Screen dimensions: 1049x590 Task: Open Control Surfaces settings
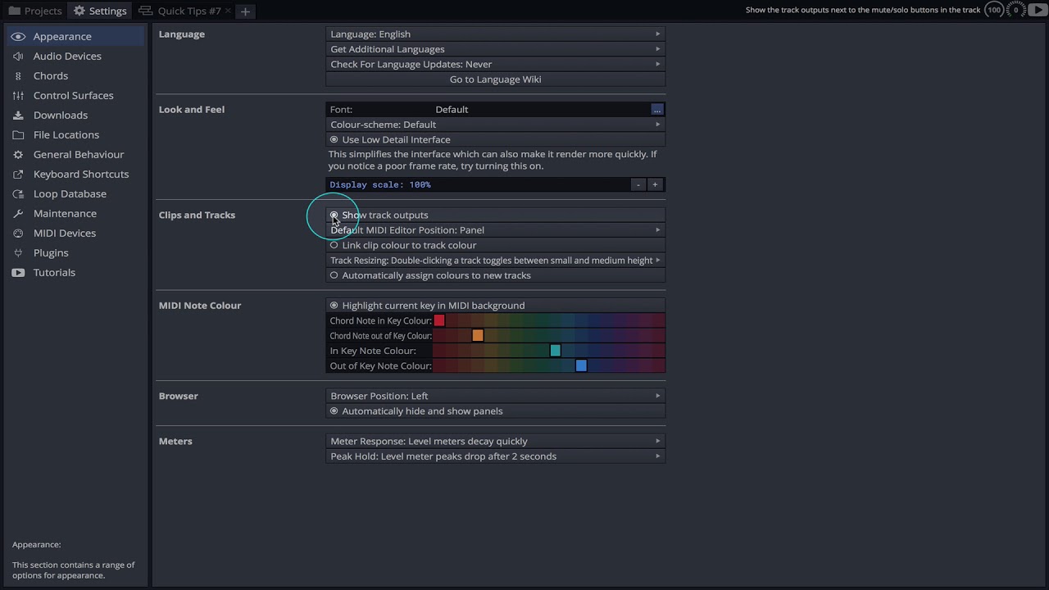(73, 95)
